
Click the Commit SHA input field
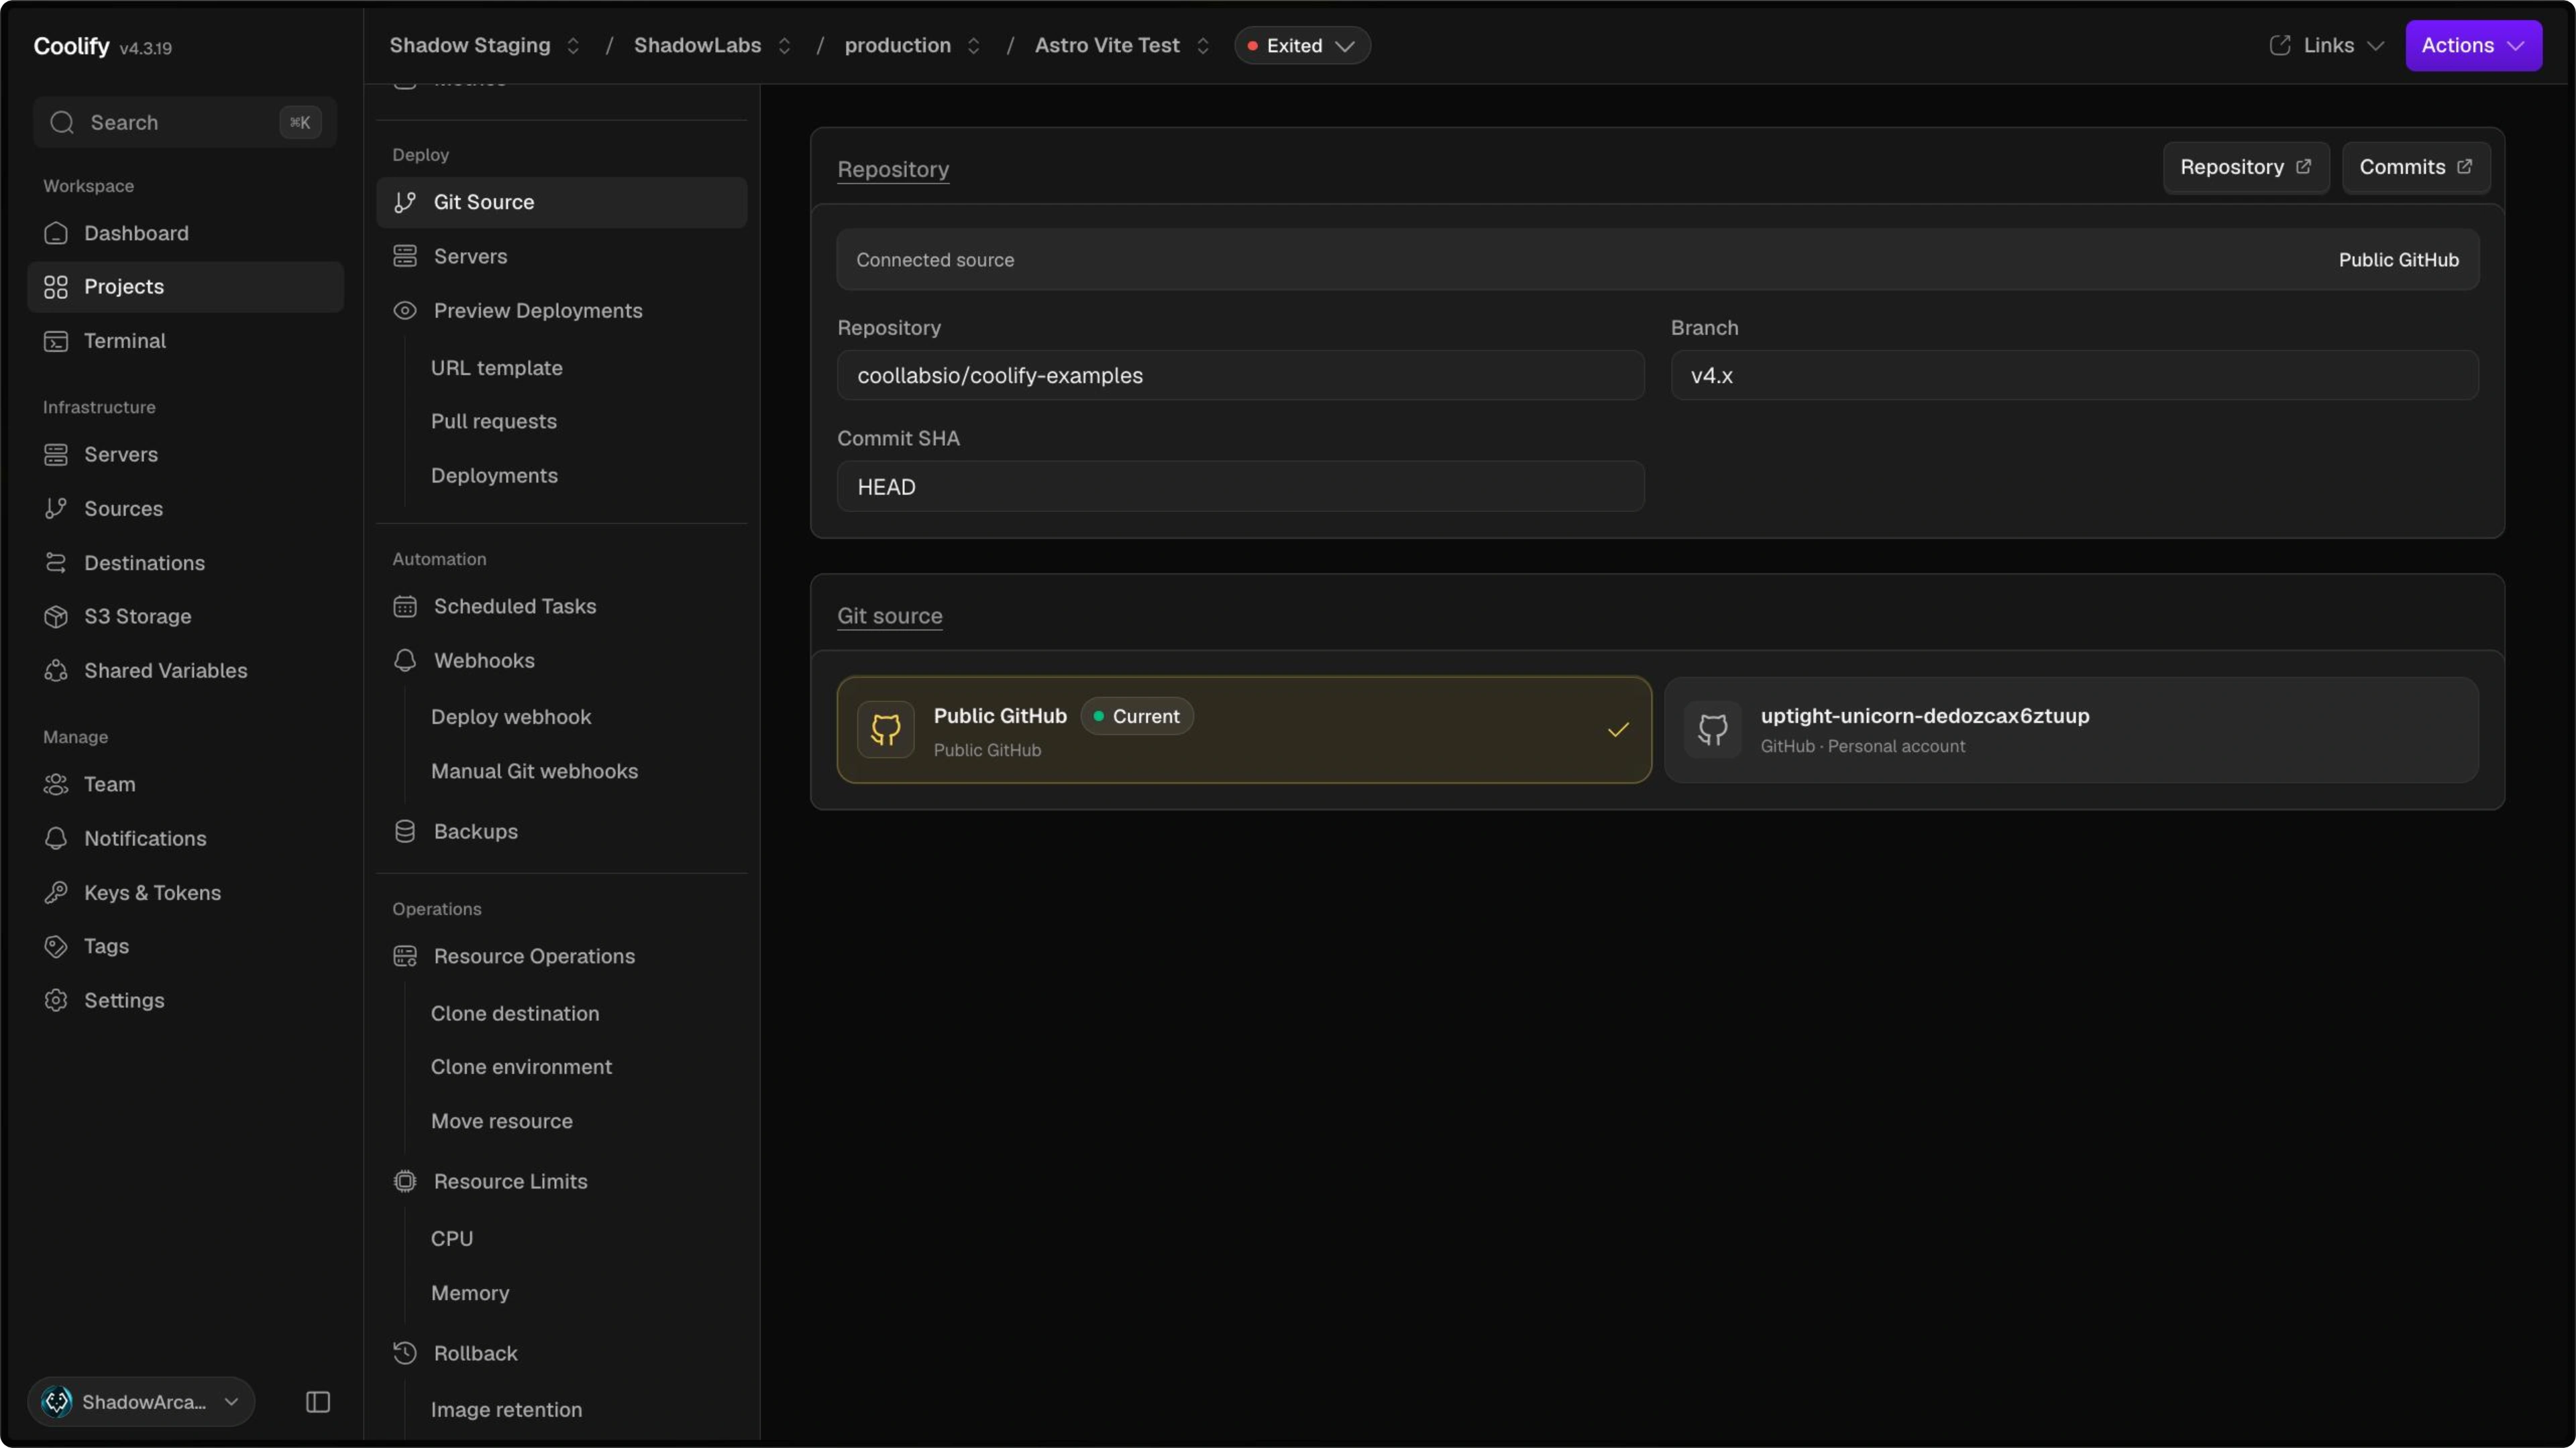[1241, 487]
